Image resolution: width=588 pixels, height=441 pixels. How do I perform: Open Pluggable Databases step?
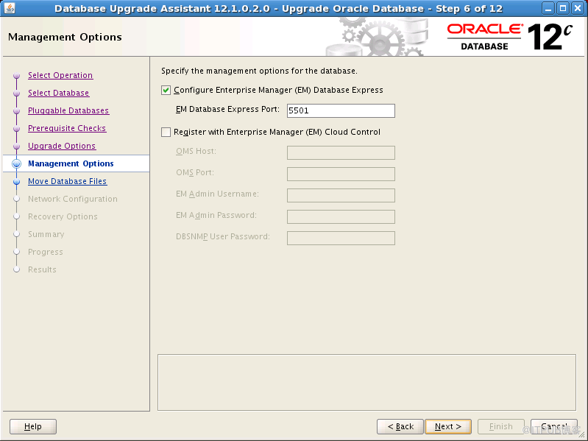tap(68, 110)
